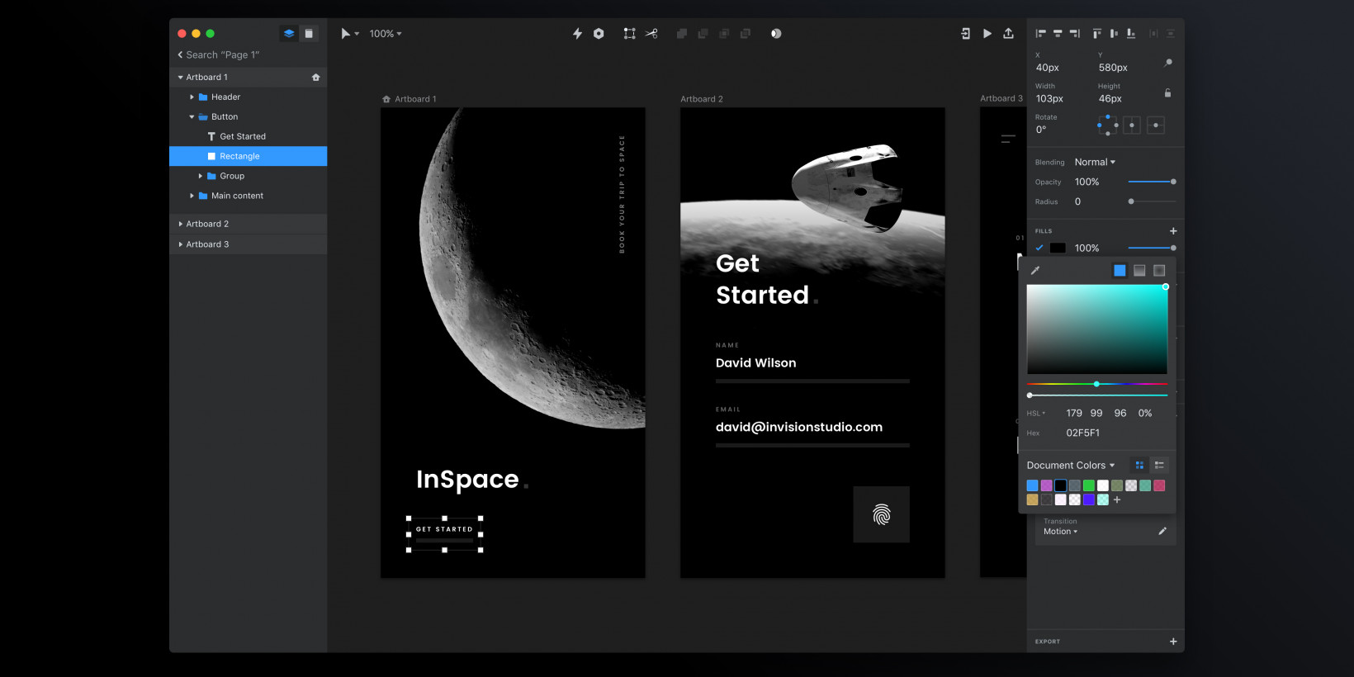The width and height of the screenshot is (1354, 677).
Task: Open the Blending Normal dropdown
Action: click(1095, 162)
